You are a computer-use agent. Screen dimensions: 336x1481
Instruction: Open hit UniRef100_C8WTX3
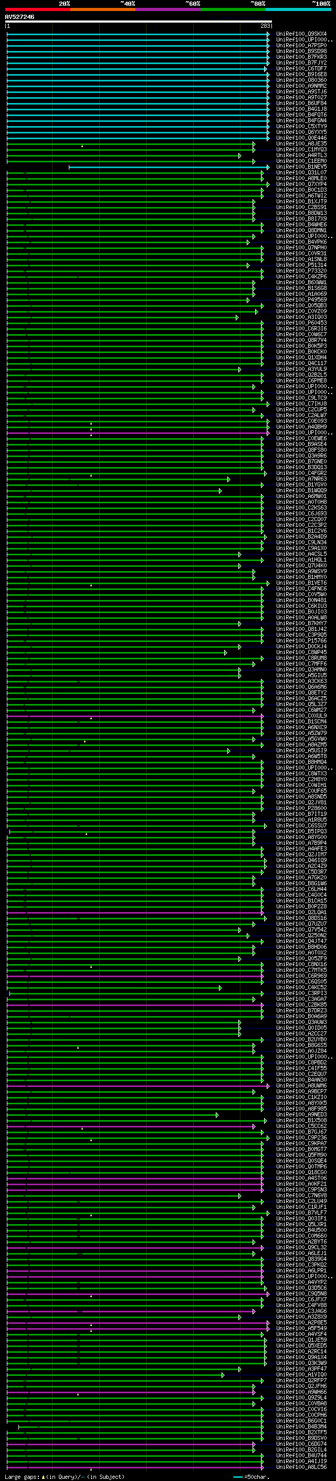[301, 774]
